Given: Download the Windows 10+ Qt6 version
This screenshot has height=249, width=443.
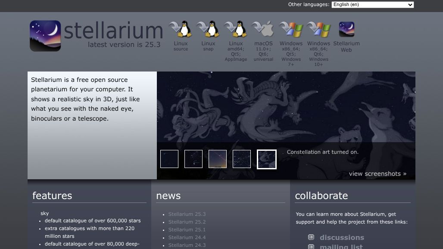Looking at the screenshot, I should pyautogui.click(x=318, y=34).
